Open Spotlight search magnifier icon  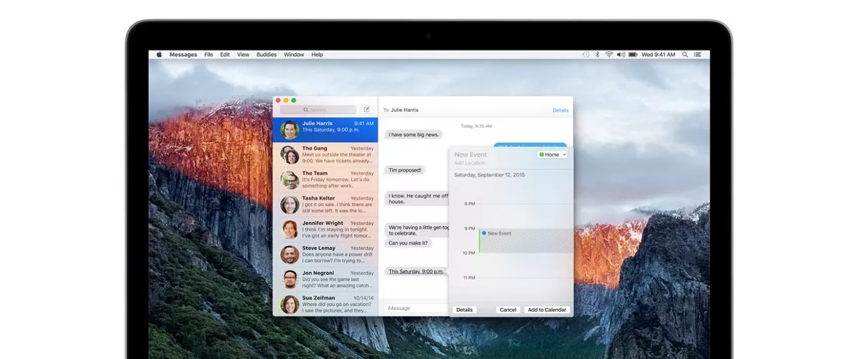click(x=685, y=55)
